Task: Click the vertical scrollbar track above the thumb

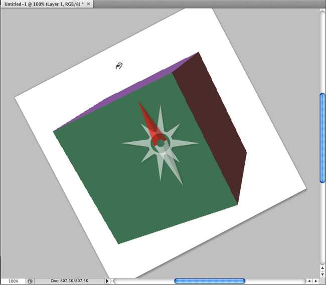Action: [322, 50]
